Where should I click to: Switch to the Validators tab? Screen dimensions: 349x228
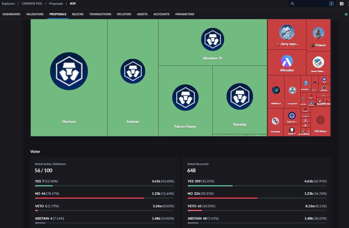pos(35,14)
